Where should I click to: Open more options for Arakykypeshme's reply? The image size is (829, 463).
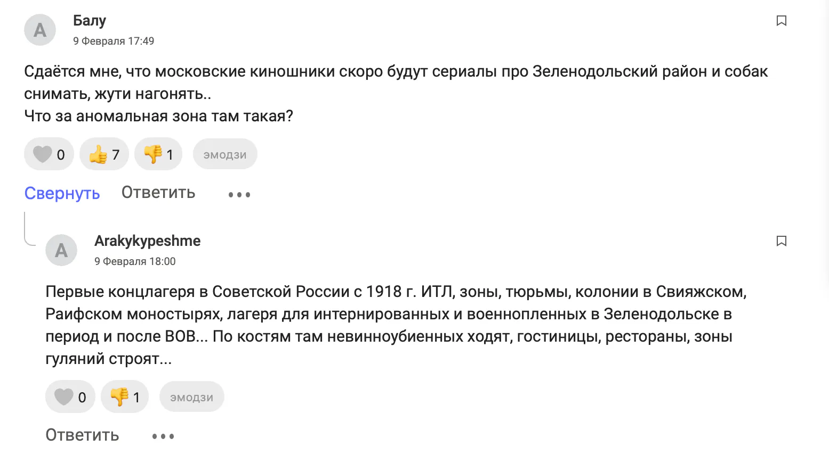tap(163, 436)
